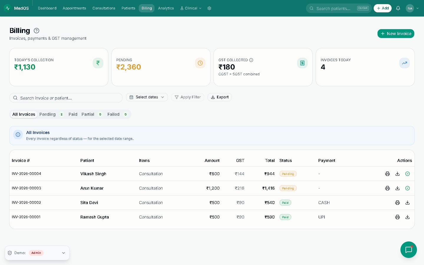Focus the Search patients field
The image size is (424, 265).
pos(339,8)
